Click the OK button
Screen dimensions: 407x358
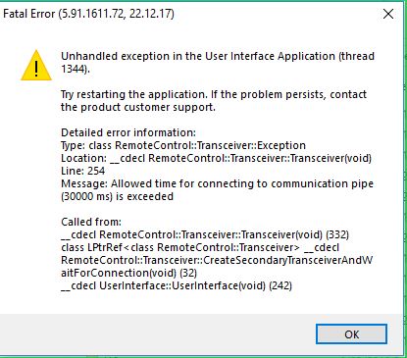(x=351, y=334)
